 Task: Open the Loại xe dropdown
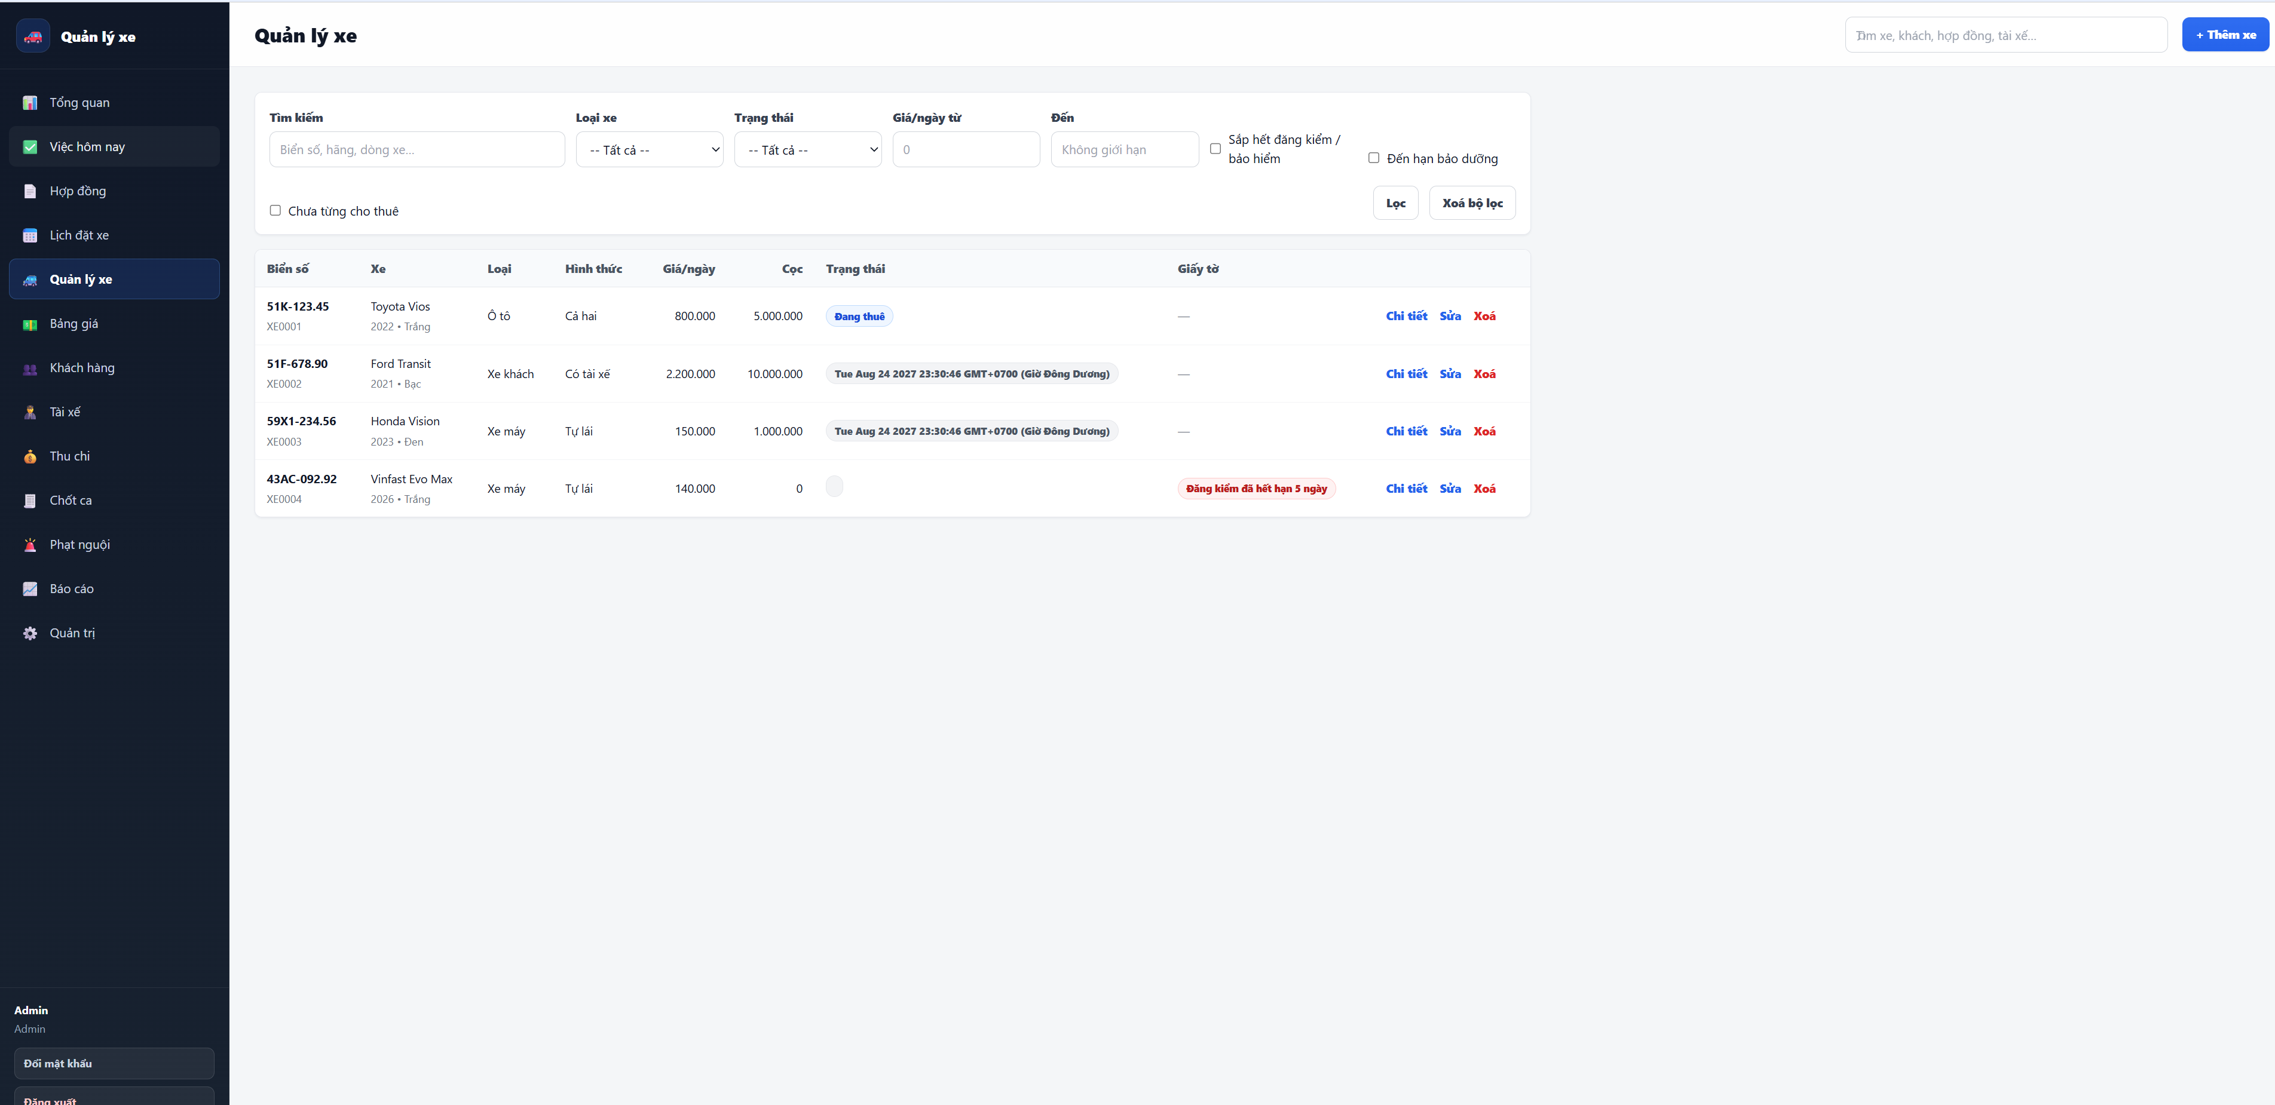pos(649,149)
